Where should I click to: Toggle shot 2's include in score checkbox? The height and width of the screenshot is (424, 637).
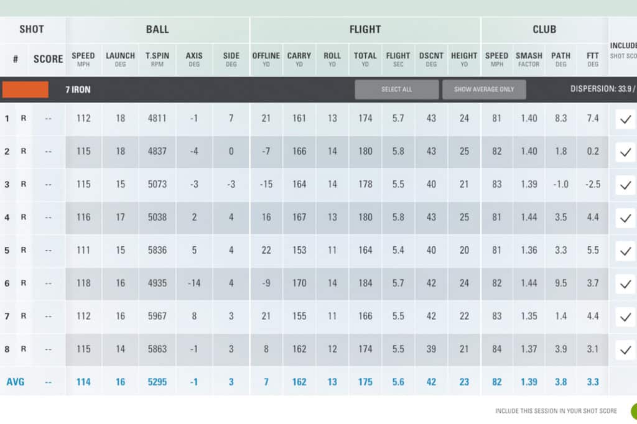tap(625, 152)
